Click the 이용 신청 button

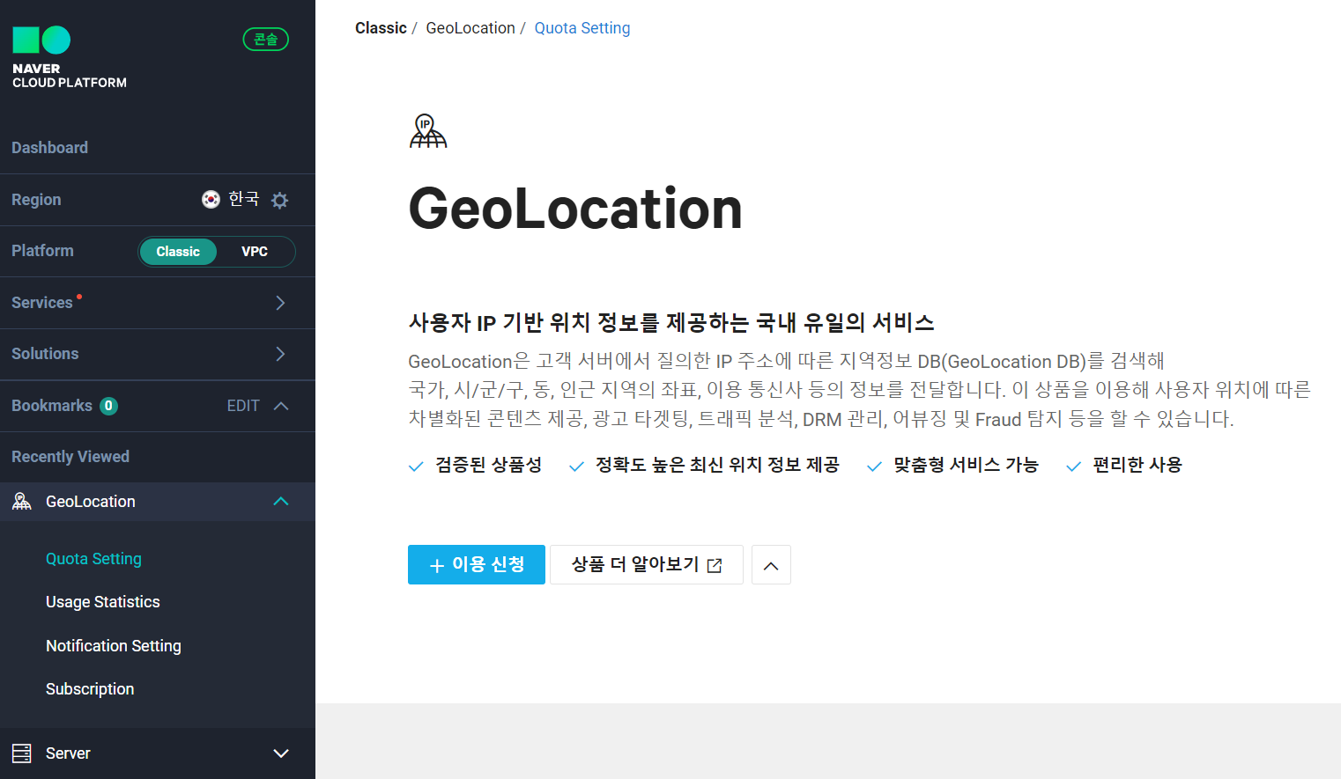click(x=477, y=565)
